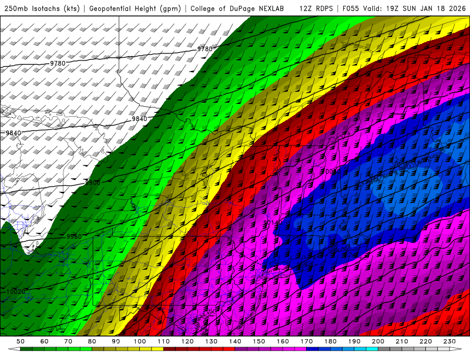Screen dimensions: 470x352
Task: Click the 50 knot legend value
Action: [21, 341]
